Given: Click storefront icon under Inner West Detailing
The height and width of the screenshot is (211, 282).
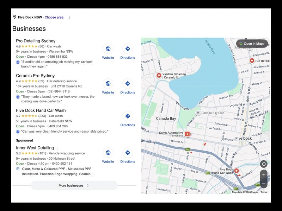Looking at the screenshot, I should pos(18,169).
